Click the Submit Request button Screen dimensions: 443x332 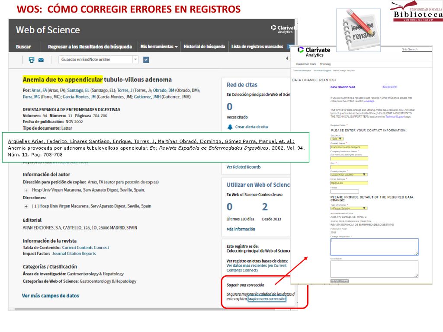tap(340, 281)
